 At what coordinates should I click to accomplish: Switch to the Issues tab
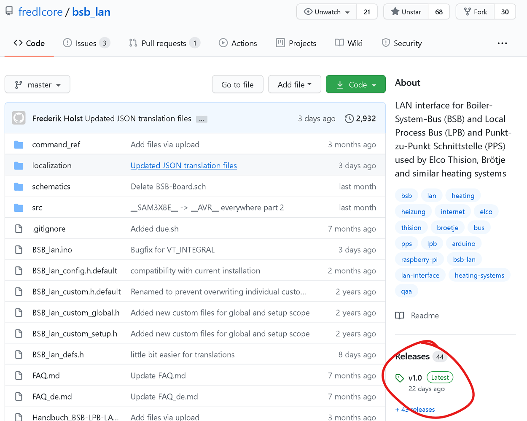86,43
